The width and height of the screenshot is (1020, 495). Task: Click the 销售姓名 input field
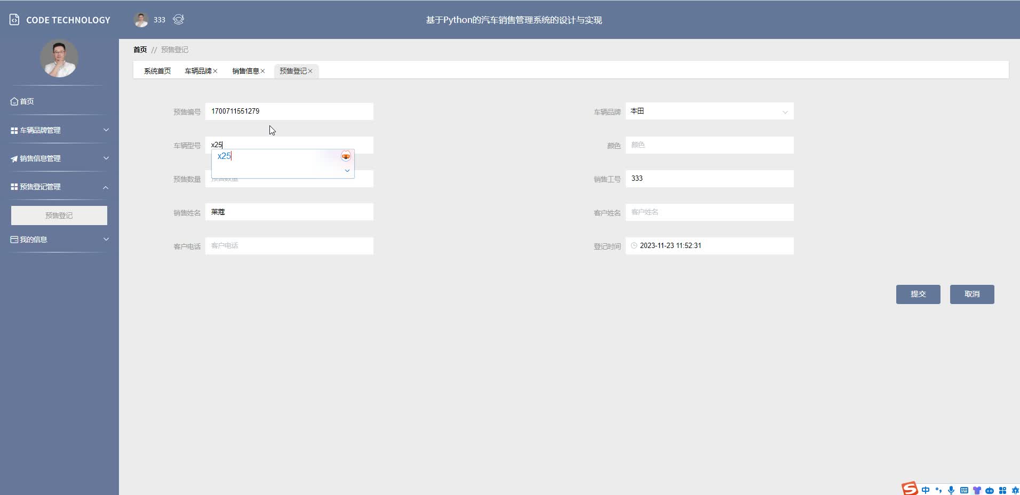pyautogui.click(x=289, y=212)
